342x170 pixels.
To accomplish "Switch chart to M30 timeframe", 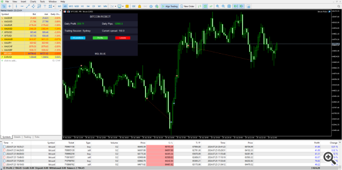I will click(x=77, y=6).
